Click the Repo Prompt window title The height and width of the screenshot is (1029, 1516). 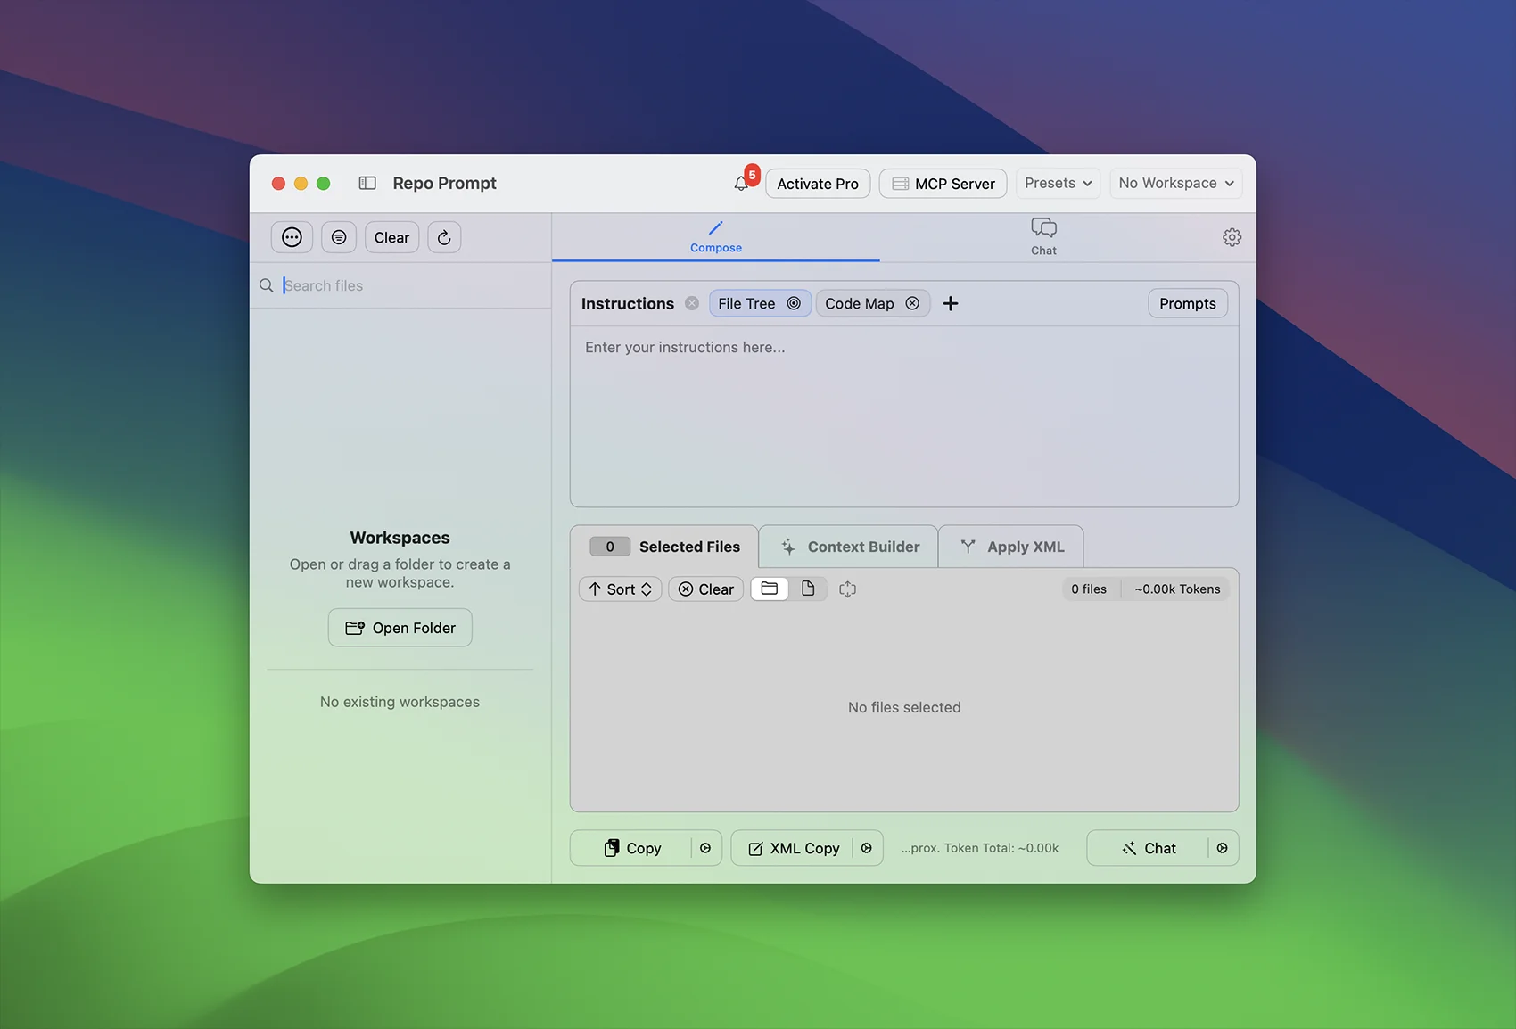point(445,183)
